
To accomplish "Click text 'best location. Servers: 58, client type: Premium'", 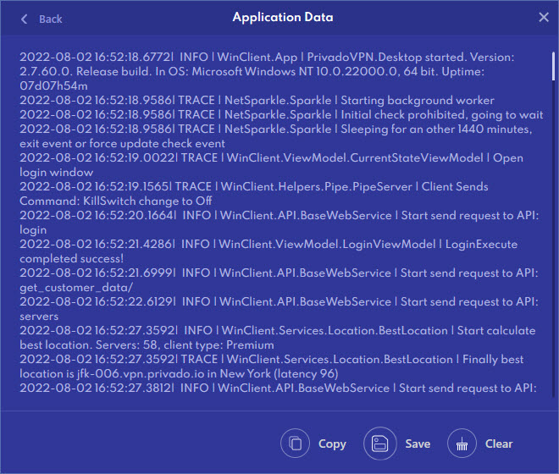I will [147, 345].
